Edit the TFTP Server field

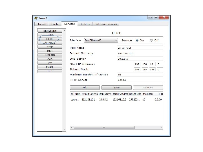pyautogui.click(x=140, y=80)
